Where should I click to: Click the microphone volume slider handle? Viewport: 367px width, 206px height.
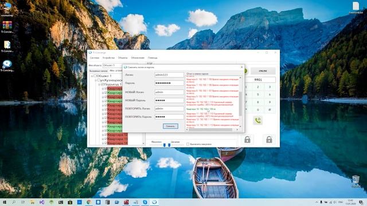click(165, 145)
